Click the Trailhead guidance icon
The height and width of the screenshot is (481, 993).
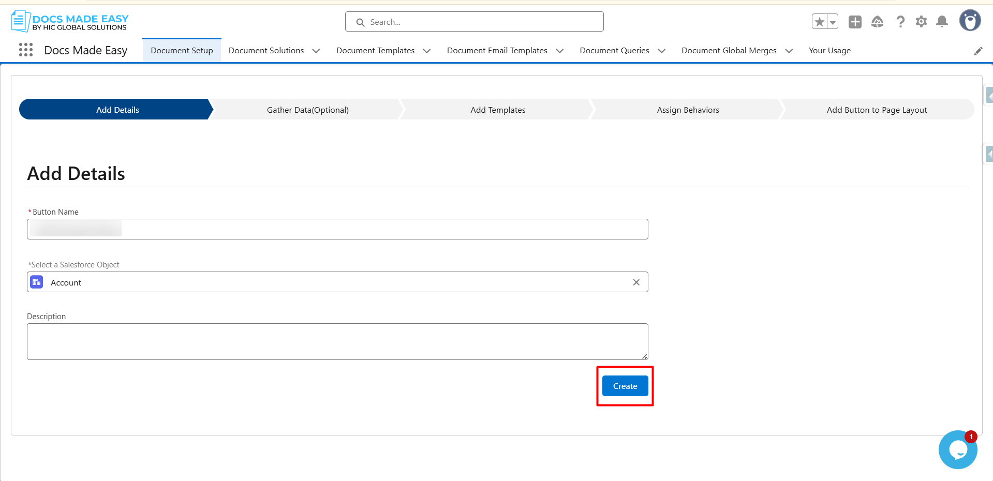(877, 22)
